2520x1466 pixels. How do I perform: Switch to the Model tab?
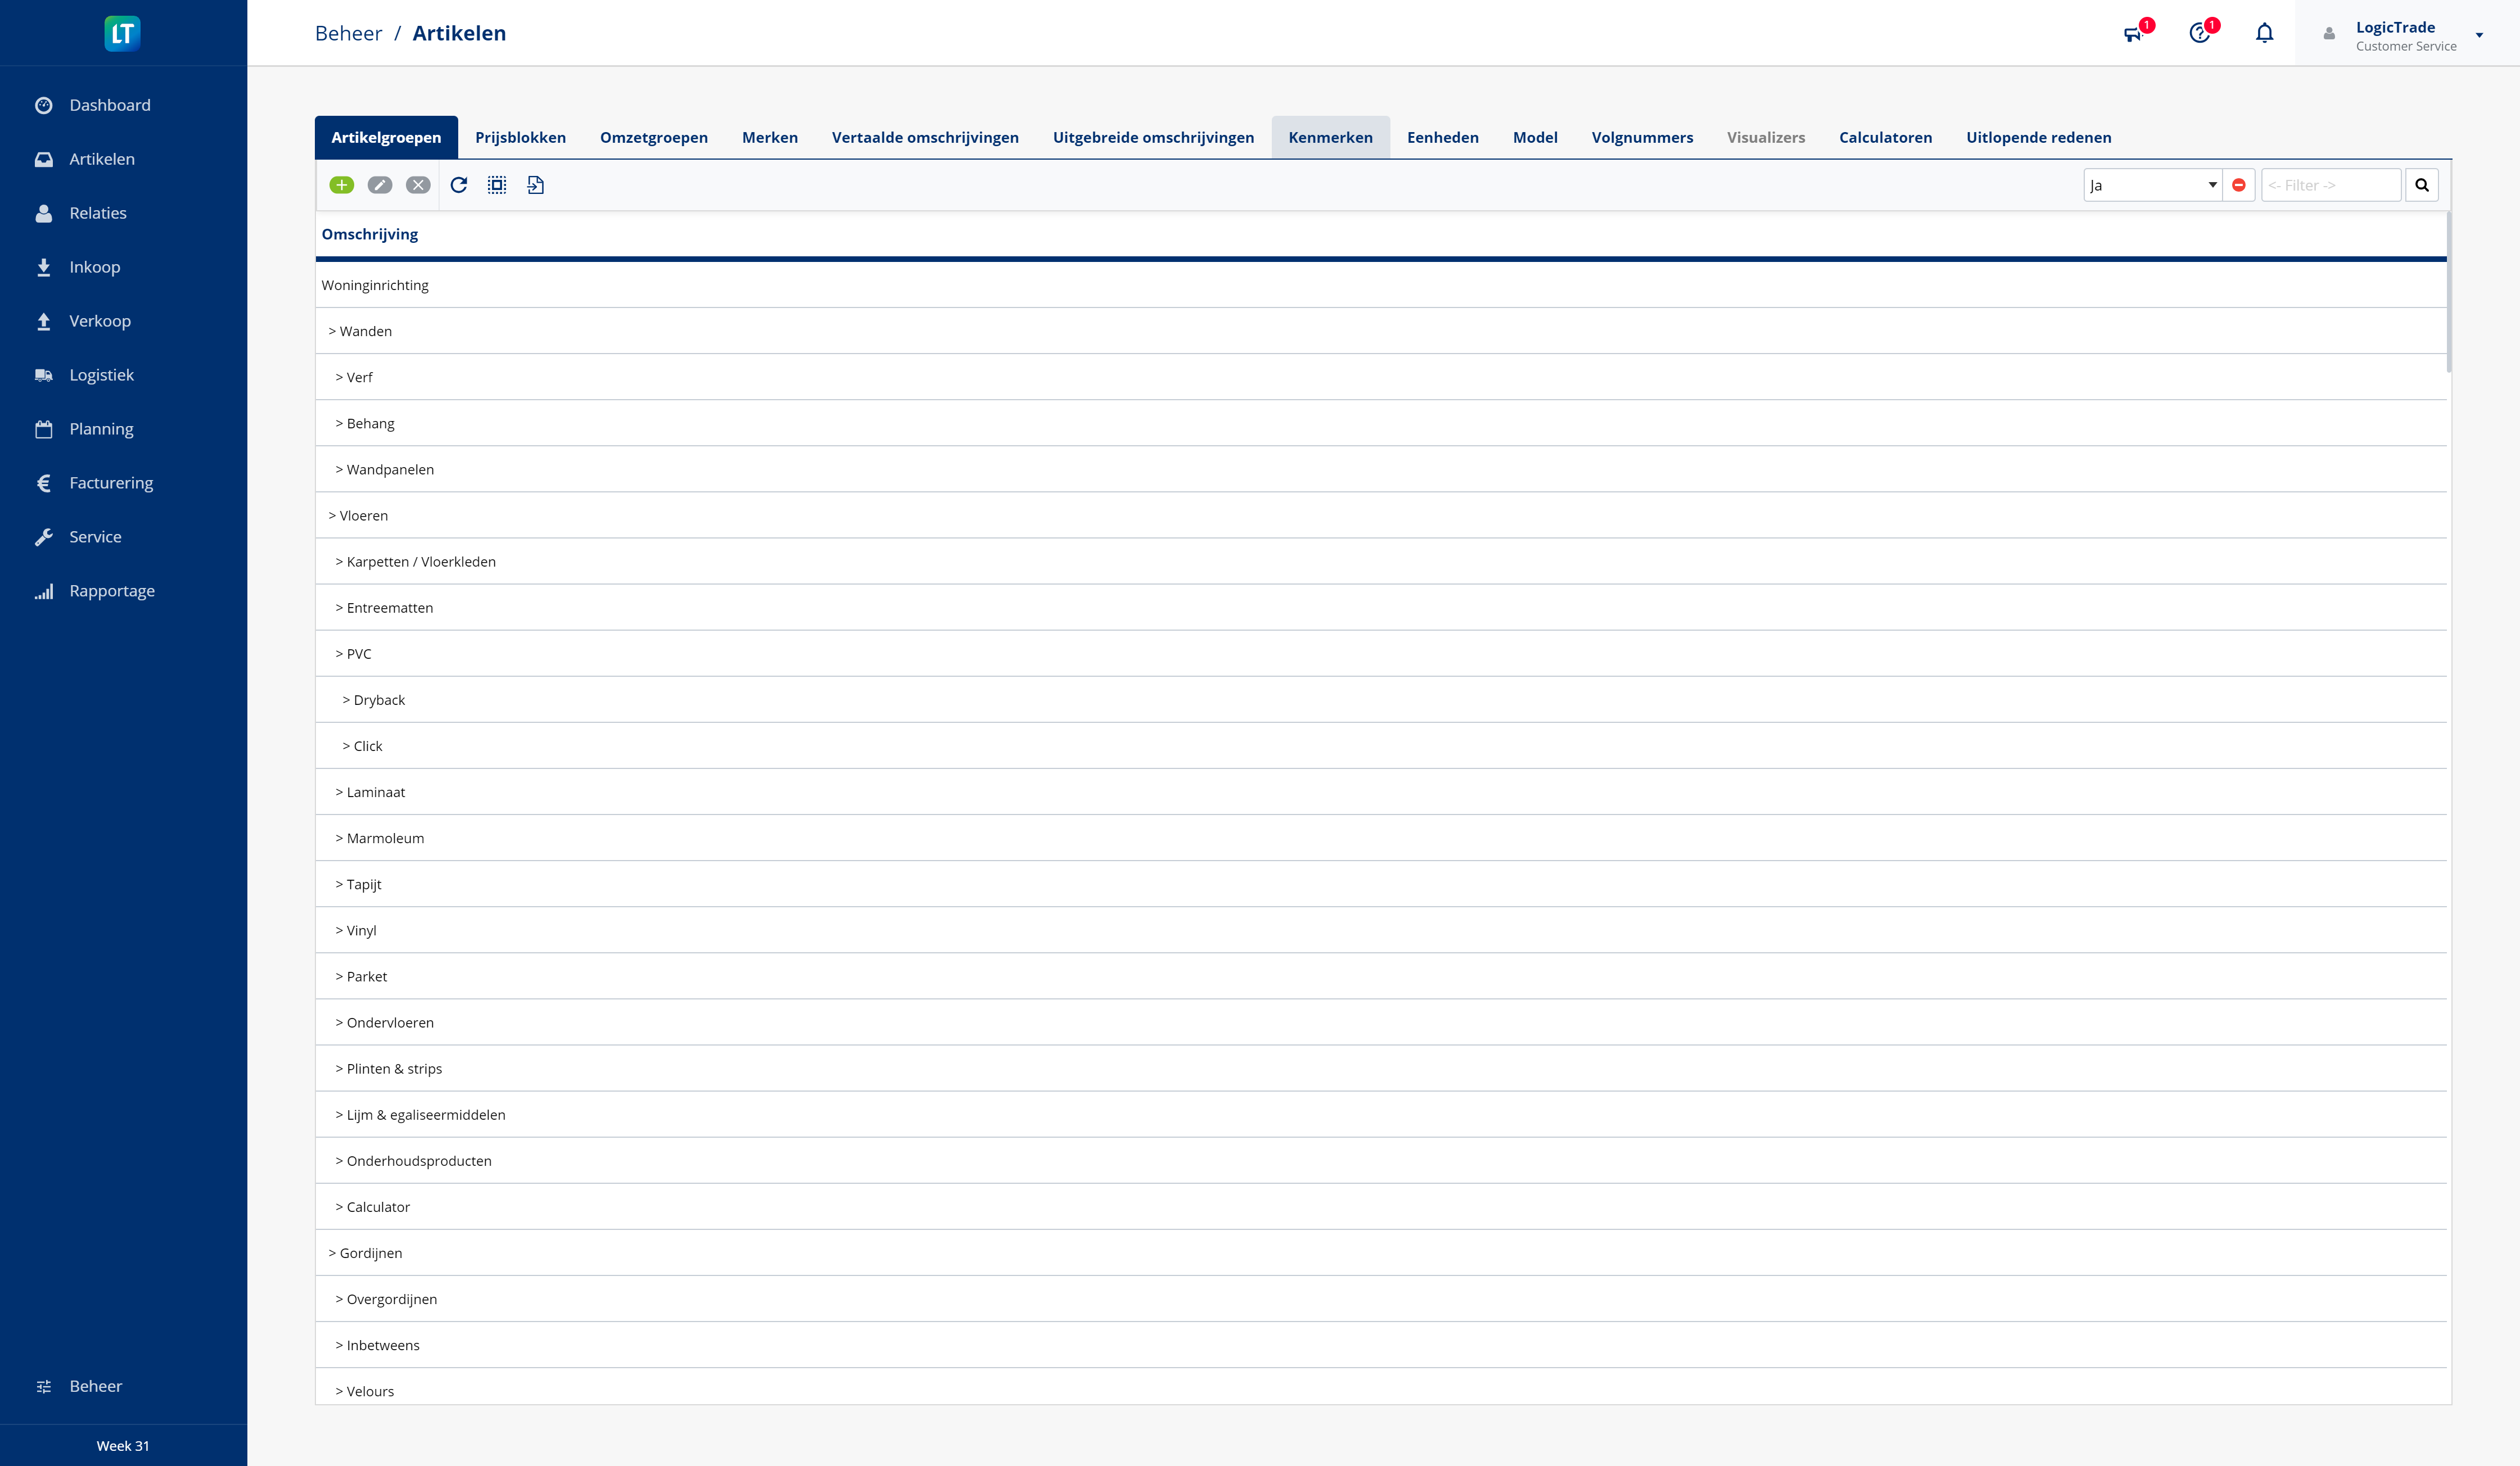[1535, 137]
